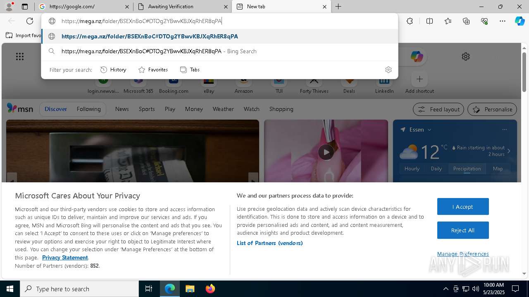The width and height of the screenshot is (529, 297).
Task: Launch Copilot sidebar icon
Action: coord(519,21)
